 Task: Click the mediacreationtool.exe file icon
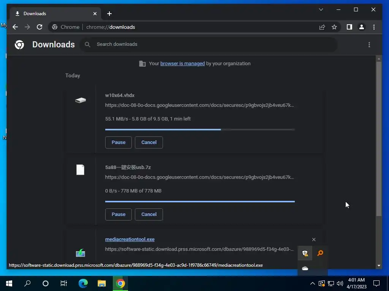(x=81, y=253)
